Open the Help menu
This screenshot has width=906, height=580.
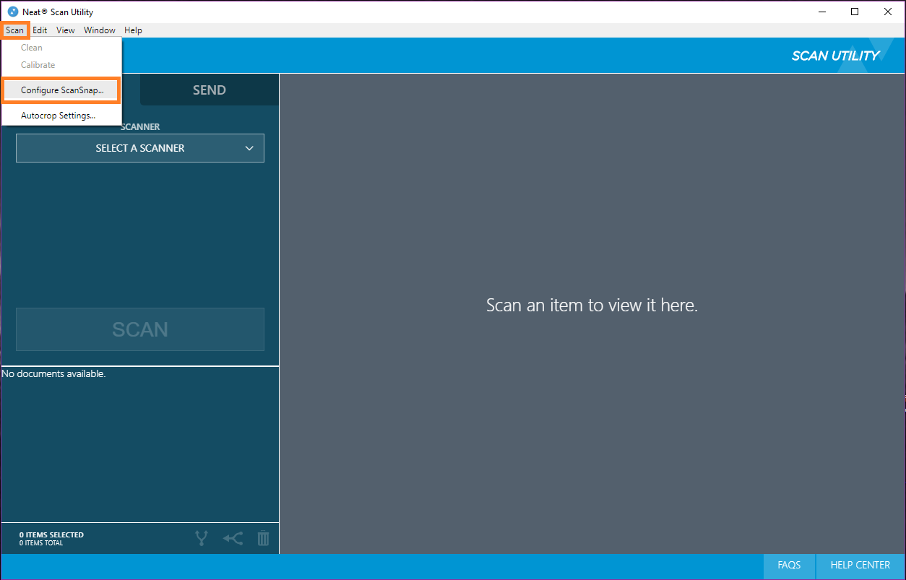pos(133,30)
